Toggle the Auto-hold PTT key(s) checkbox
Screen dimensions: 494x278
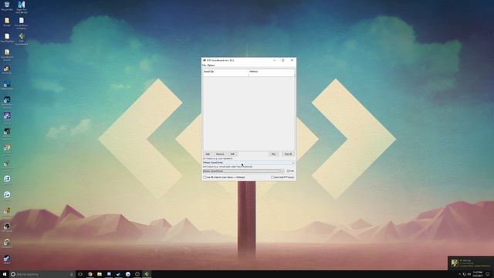[272, 178]
